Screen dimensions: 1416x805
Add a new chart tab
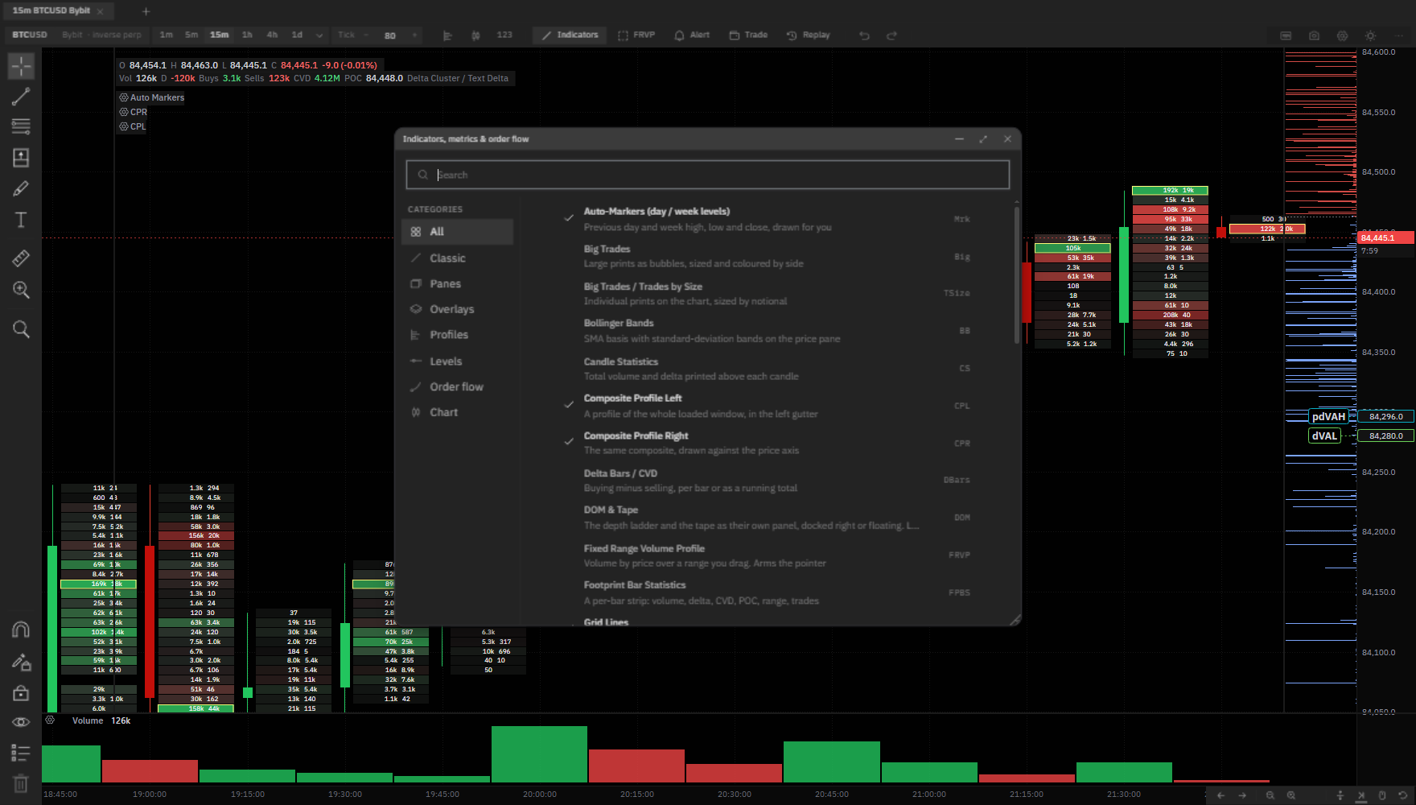146,11
